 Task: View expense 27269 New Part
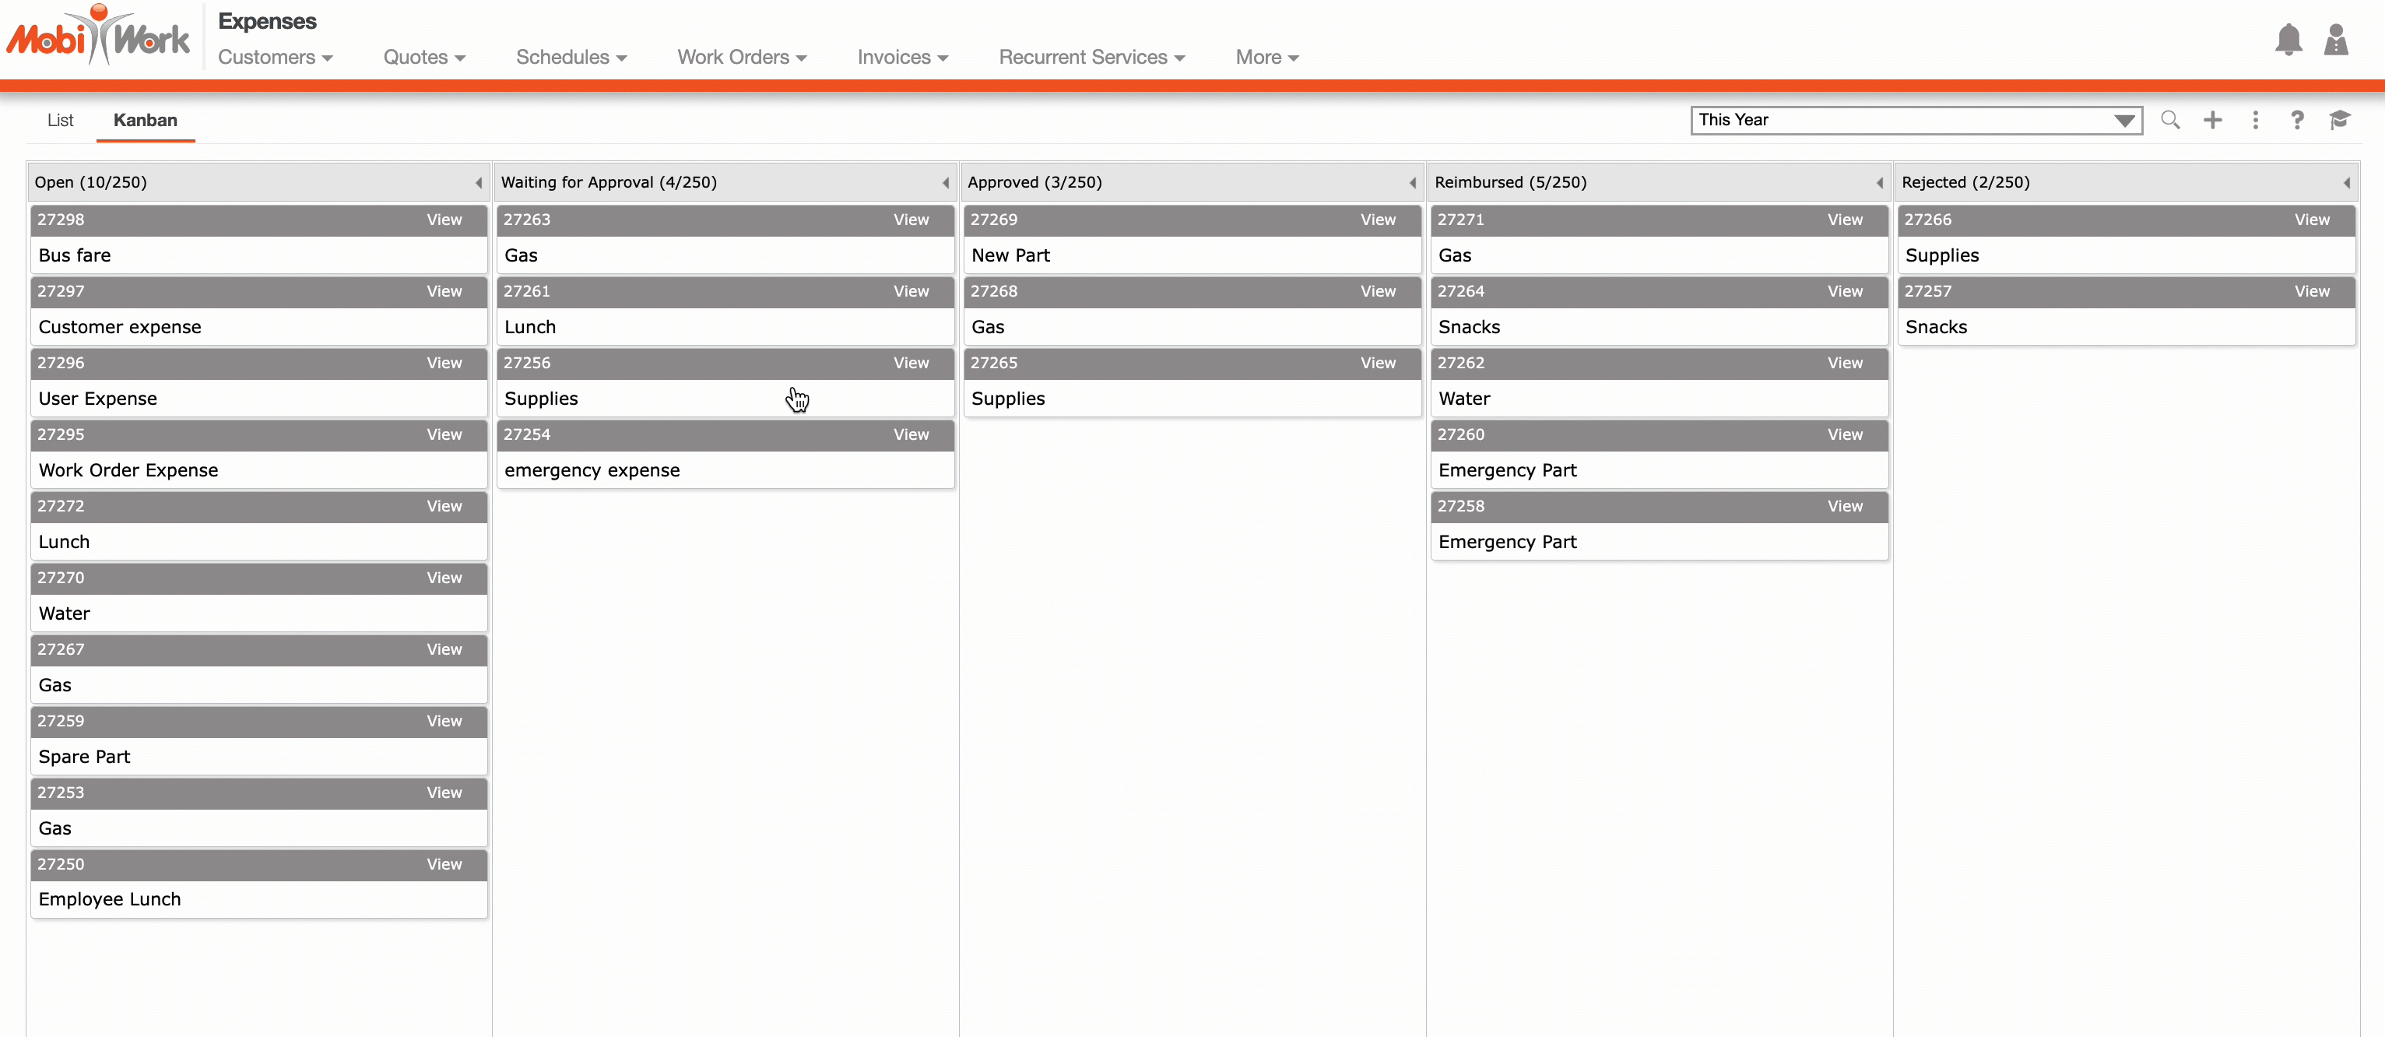pos(1377,220)
